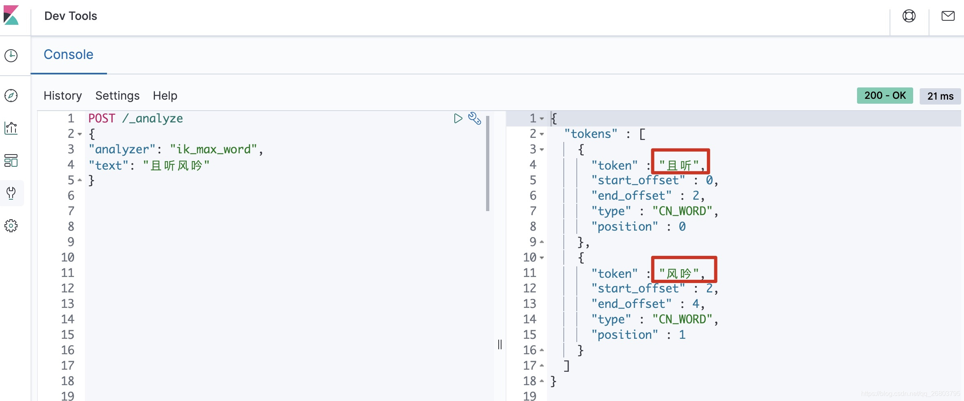This screenshot has width=964, height=401.
Task: Click the 200 - OK status badge
Action: point(885,96)
